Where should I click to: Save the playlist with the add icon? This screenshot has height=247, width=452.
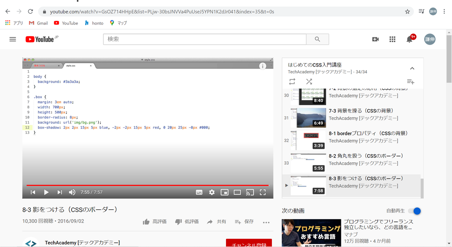point(411,82)
